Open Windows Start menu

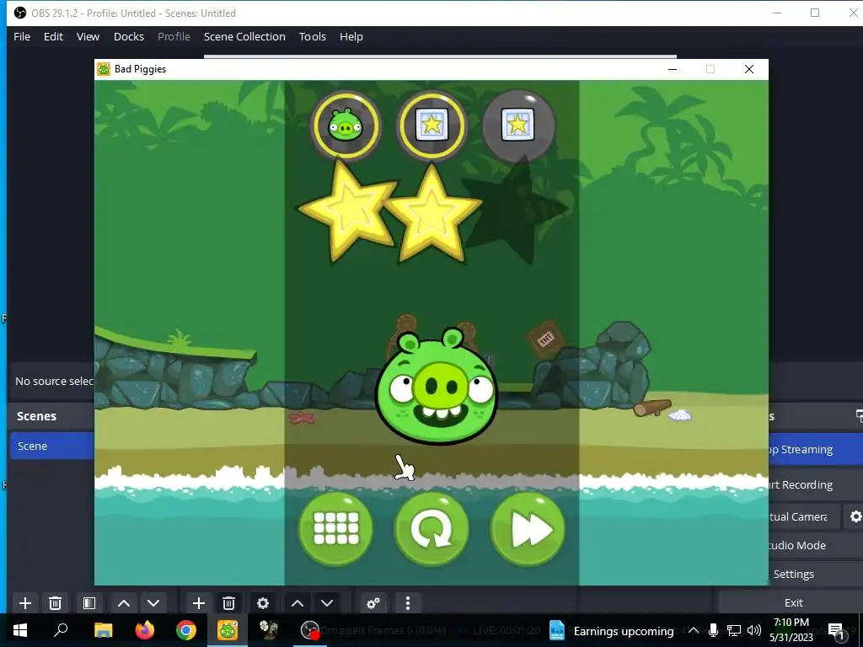(20, 630)
